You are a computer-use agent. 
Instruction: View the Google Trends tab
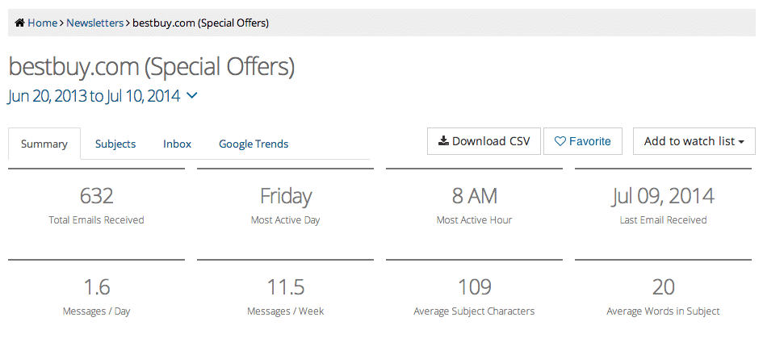point(254,144)
